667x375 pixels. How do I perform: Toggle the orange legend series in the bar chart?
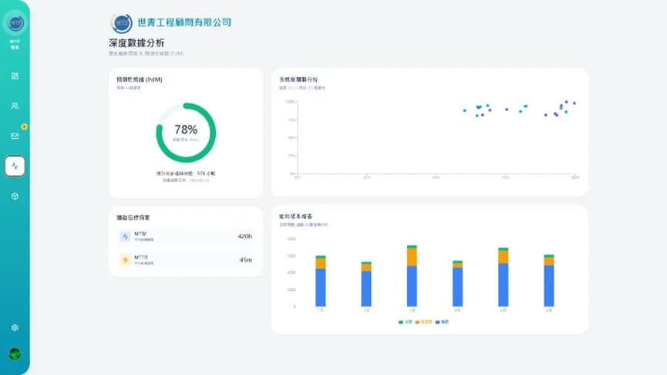(423, 323)
